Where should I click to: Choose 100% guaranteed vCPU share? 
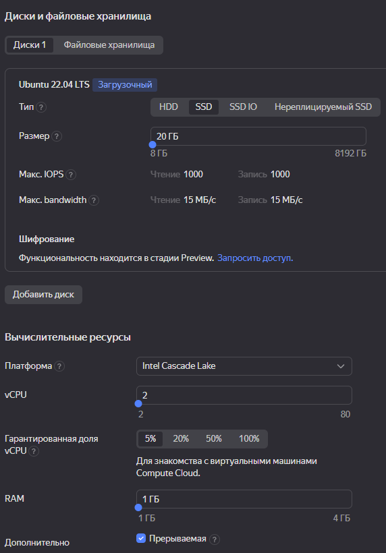coord(249,439)
